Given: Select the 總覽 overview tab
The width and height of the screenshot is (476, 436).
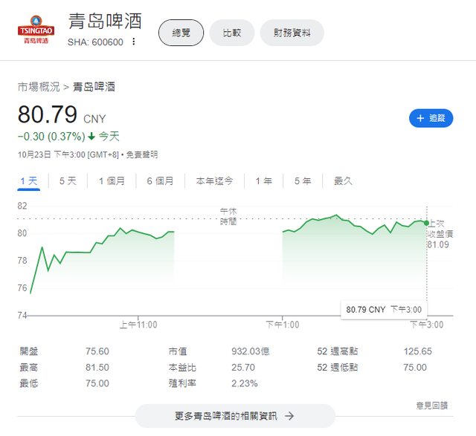Looking at the screenshot, I should 181,33.
